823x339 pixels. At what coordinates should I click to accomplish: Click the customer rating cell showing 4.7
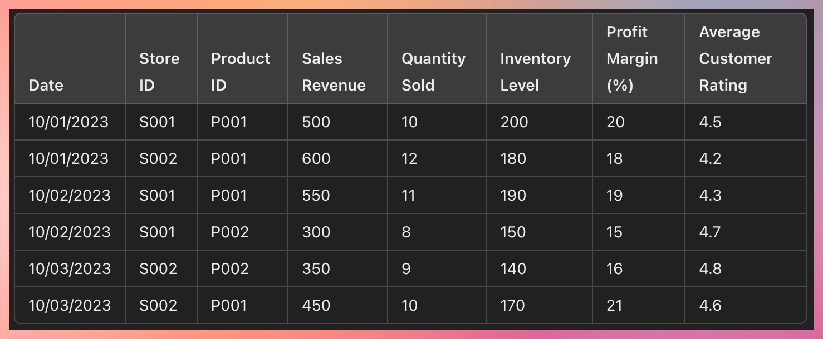coord(710,232)
